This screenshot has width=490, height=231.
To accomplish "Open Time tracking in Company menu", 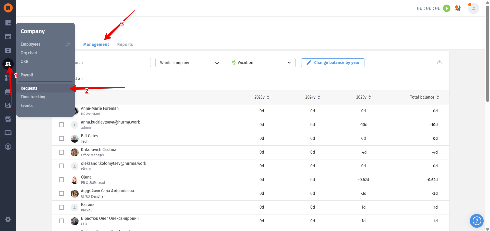I will tap(33, 97).
